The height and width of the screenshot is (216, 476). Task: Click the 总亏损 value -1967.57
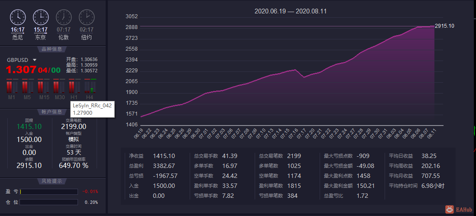[x=165, y=176]
